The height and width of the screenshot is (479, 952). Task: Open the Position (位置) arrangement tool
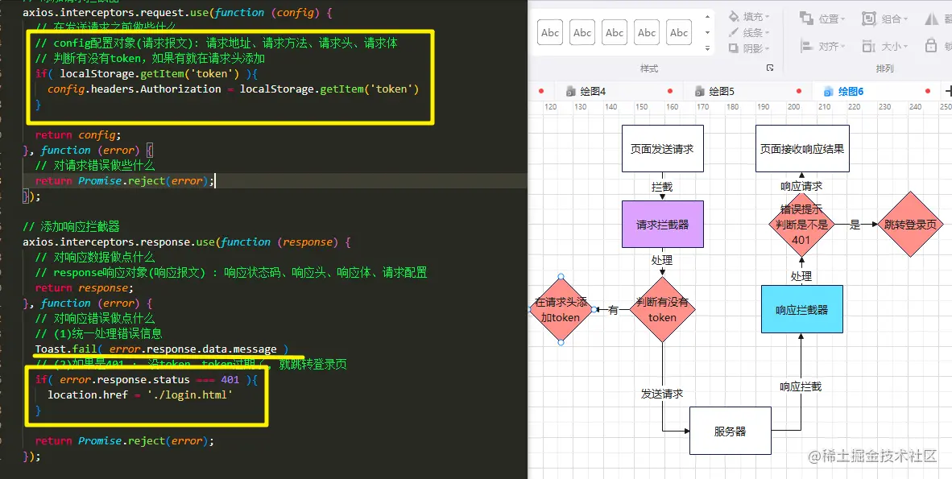click(829, 19)
